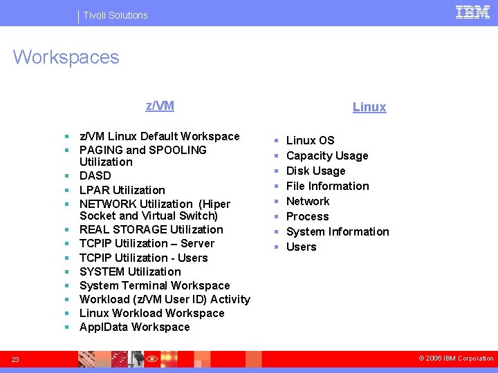This screenshot has height=373, width=498.
Task: Click the 'Workspaces' slide title
Action: pyautogui.click(x=66, y=57)
